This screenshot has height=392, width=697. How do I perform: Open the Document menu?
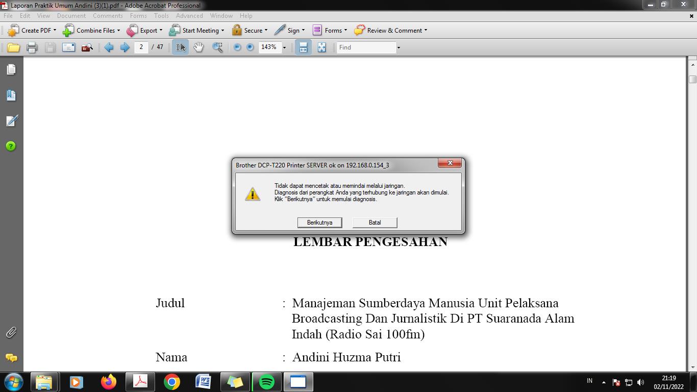pos(71,16)
